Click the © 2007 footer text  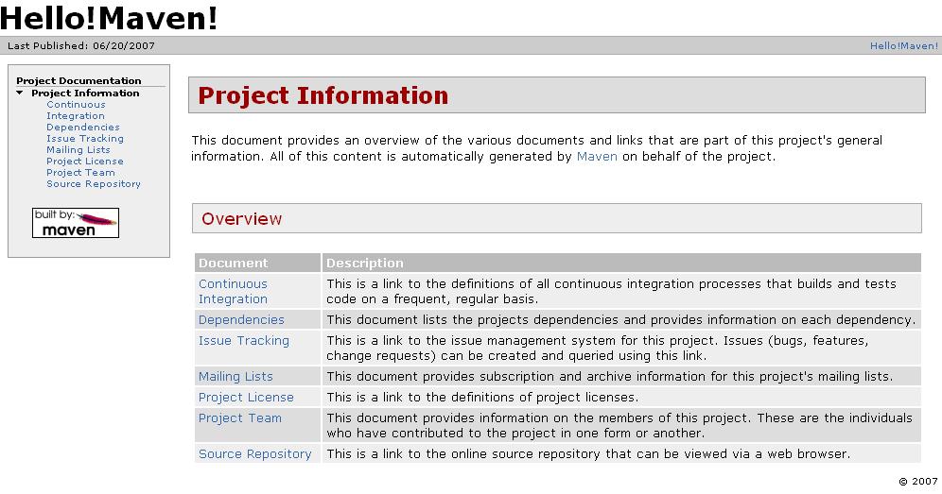[x=918, y=482]
